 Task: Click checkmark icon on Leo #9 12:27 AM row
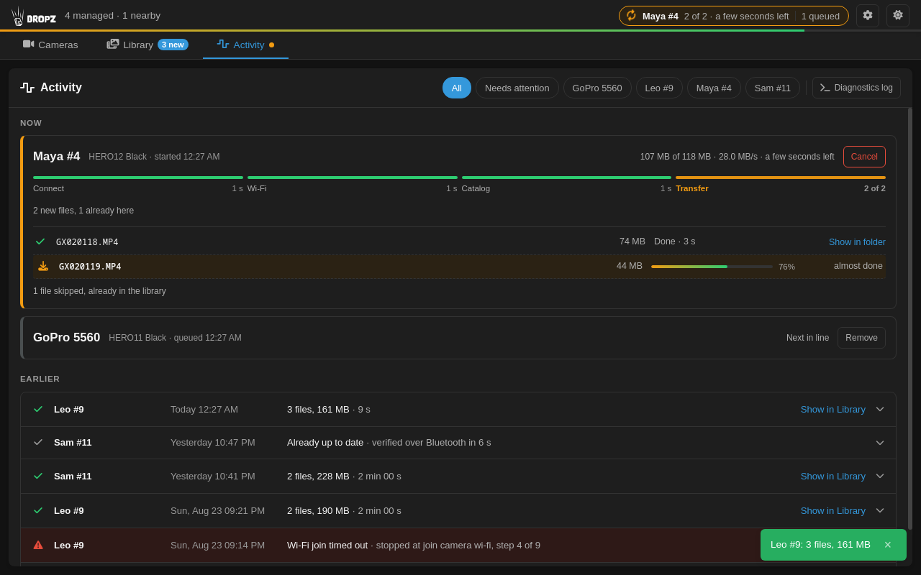point(38,409)
